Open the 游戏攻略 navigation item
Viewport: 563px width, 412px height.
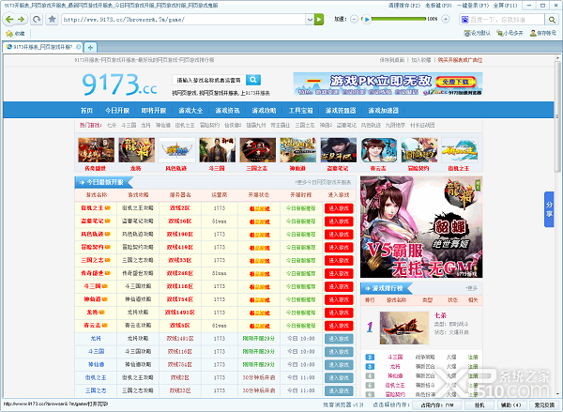pyautogui.click(x=264, y=111)
